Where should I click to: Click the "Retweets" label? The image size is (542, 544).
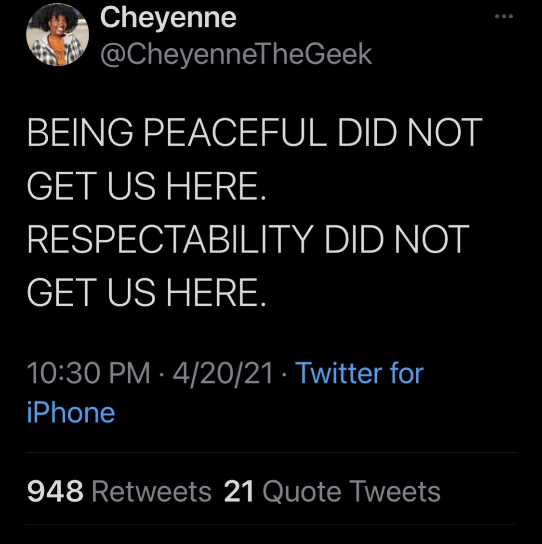coord(151,492)
